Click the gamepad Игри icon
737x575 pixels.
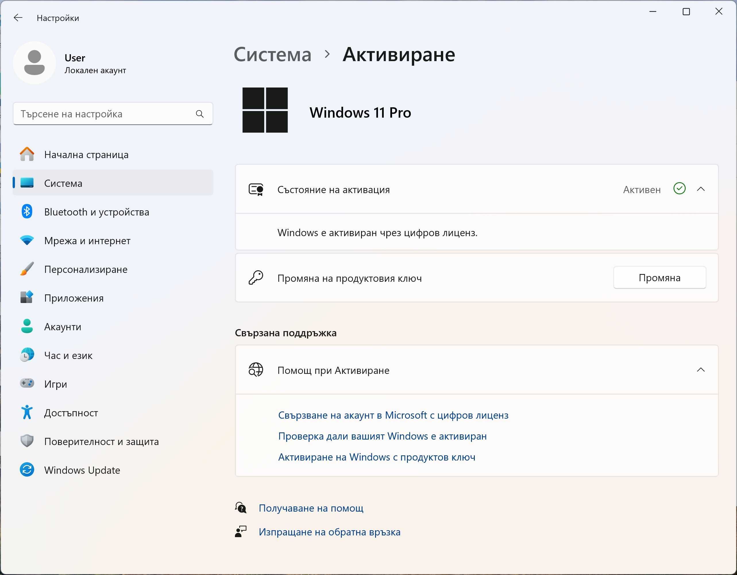[x=27, y=383]
